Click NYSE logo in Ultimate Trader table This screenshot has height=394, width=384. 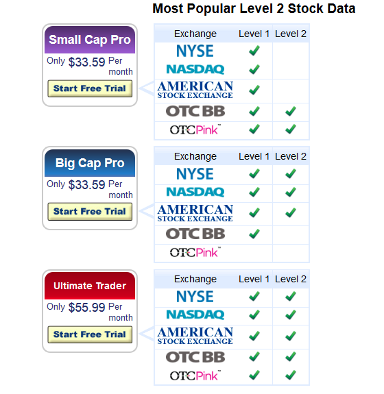coord(195,297)
